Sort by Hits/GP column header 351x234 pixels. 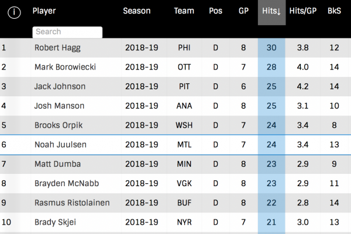(303, 11)
